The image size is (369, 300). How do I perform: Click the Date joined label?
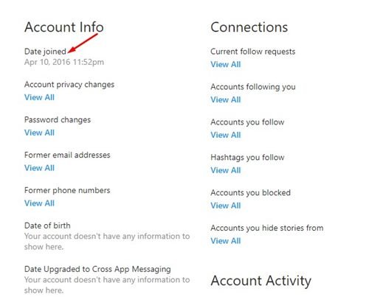[45, 52]
